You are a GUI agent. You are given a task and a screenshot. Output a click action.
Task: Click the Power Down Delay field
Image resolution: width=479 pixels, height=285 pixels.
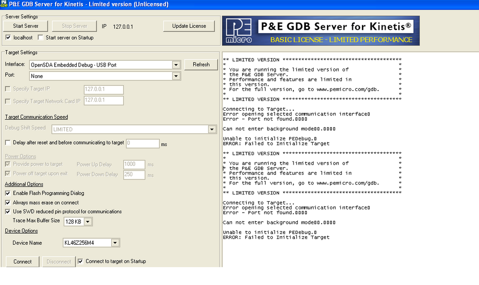click(x=134, y=175)
